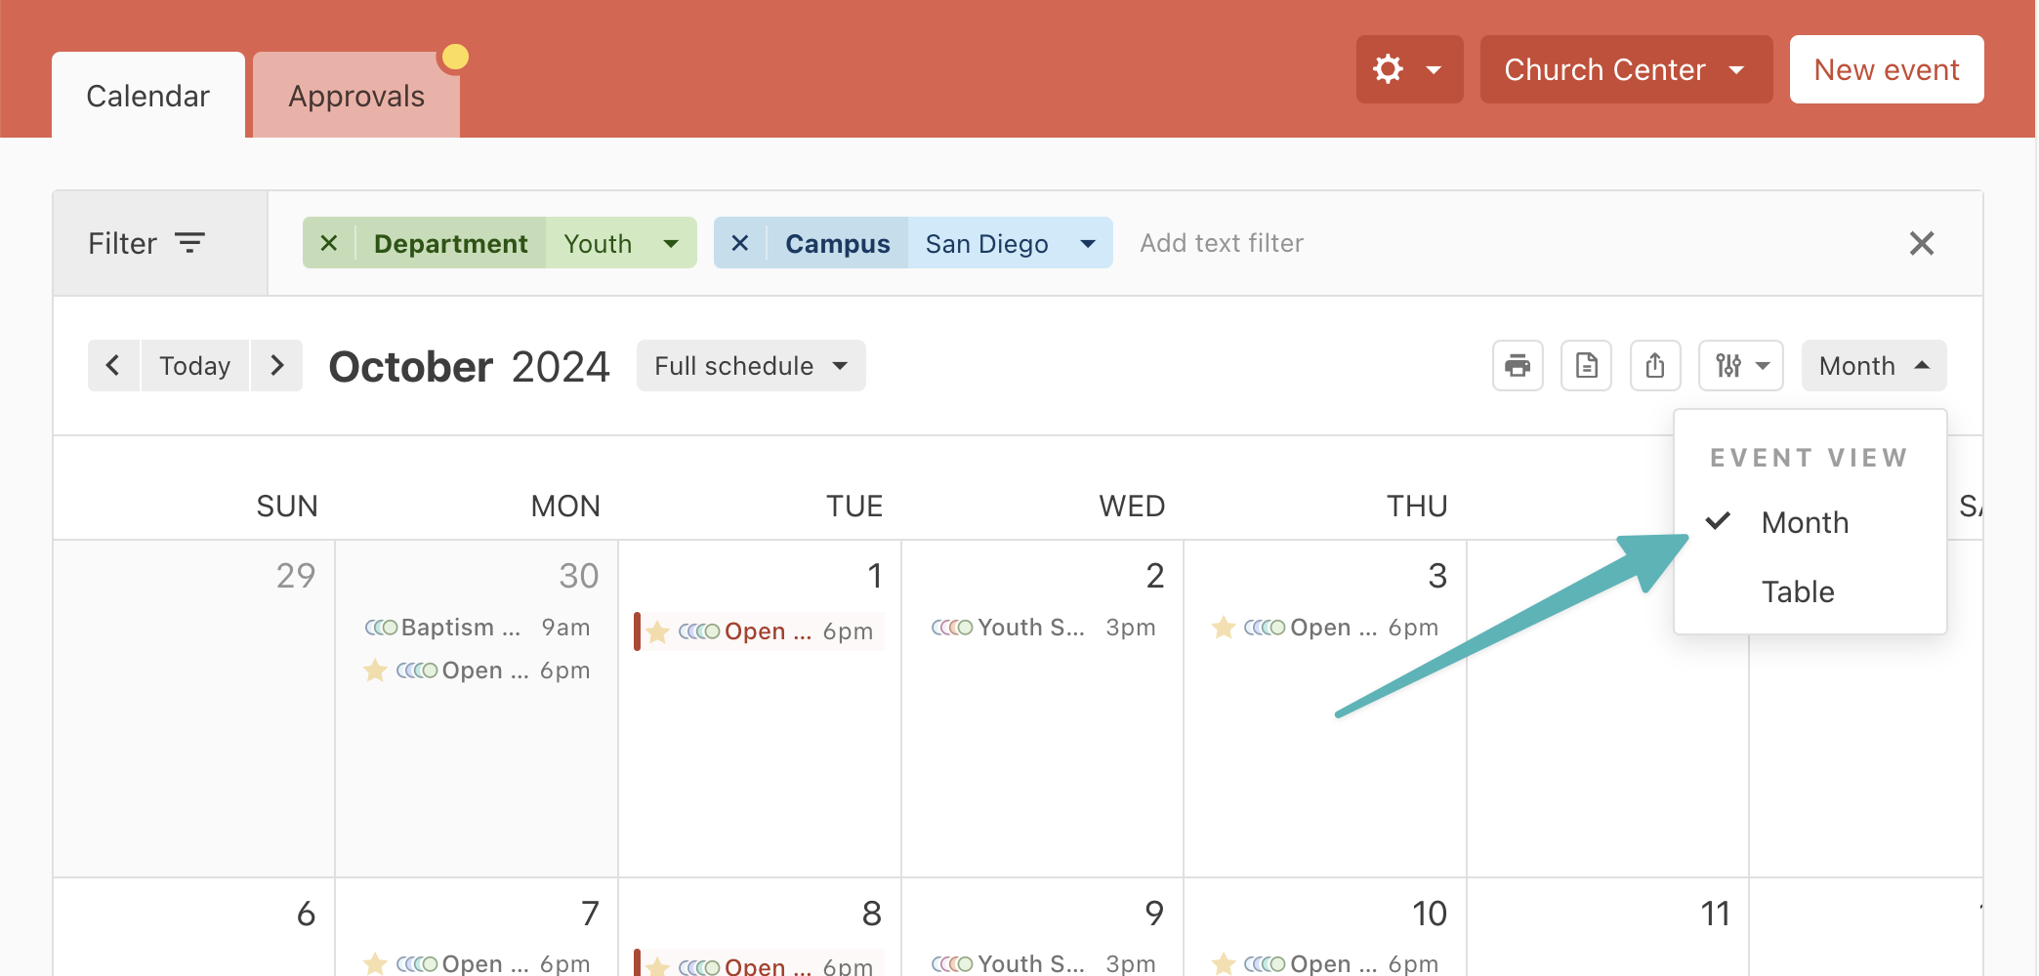Open Baptism 9am event on Sep 30
Viewport: 2039px width, 976px height.
477,628
